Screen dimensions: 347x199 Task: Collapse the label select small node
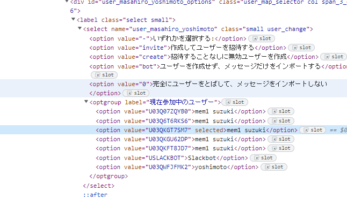click(73, 19)
